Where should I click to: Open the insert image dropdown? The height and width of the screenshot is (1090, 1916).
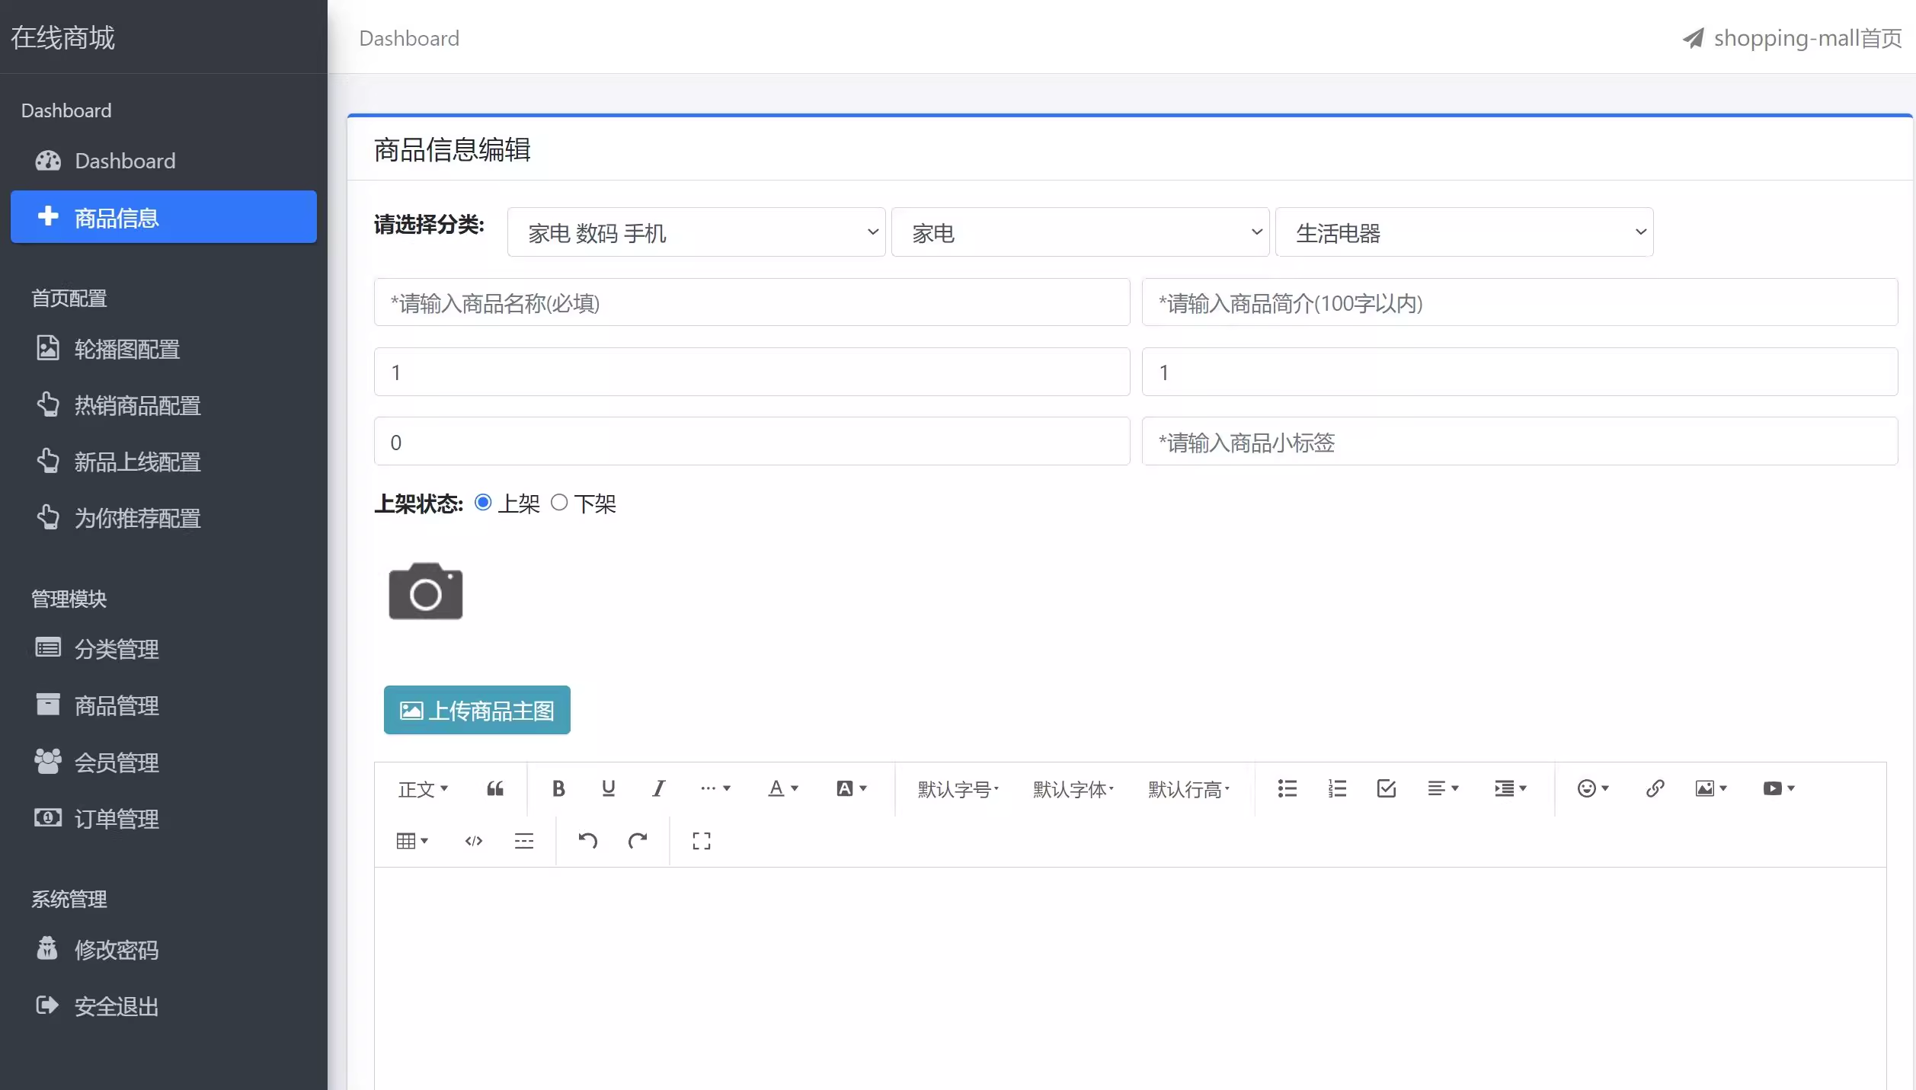click(x=1711, y=788)
